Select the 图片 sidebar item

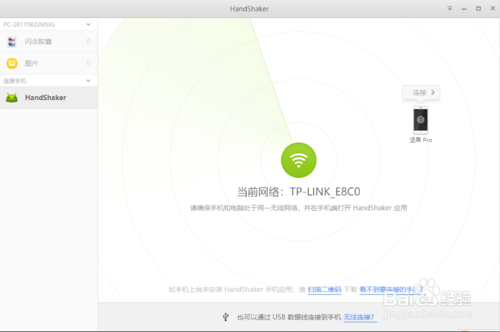(x=49, y=63)
